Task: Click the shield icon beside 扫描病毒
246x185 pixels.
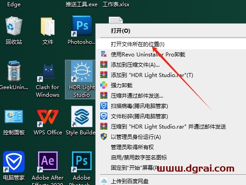Action: pyautogui.click(x=104, y=106)
